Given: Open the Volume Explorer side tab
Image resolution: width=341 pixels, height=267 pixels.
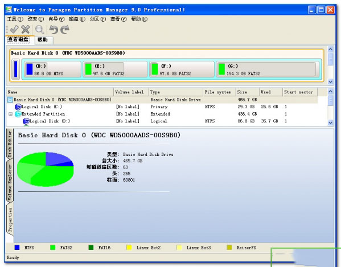Looking at the screenshot, I should tap(10, 182).
